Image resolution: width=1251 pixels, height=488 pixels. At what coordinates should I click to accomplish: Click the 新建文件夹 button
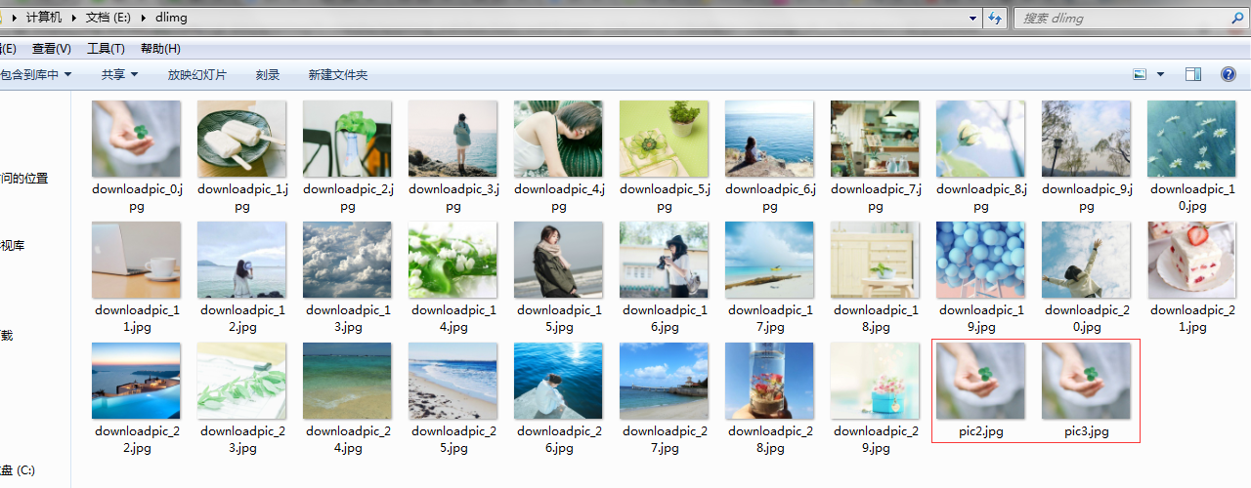(x=338, y=74)
